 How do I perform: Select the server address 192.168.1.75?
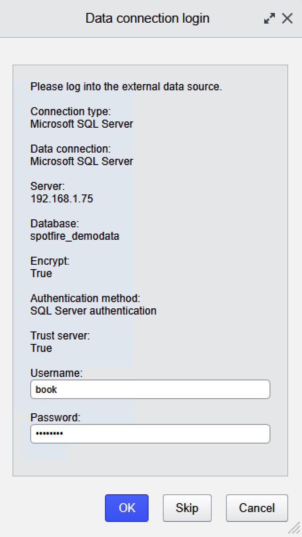[62, 199]
